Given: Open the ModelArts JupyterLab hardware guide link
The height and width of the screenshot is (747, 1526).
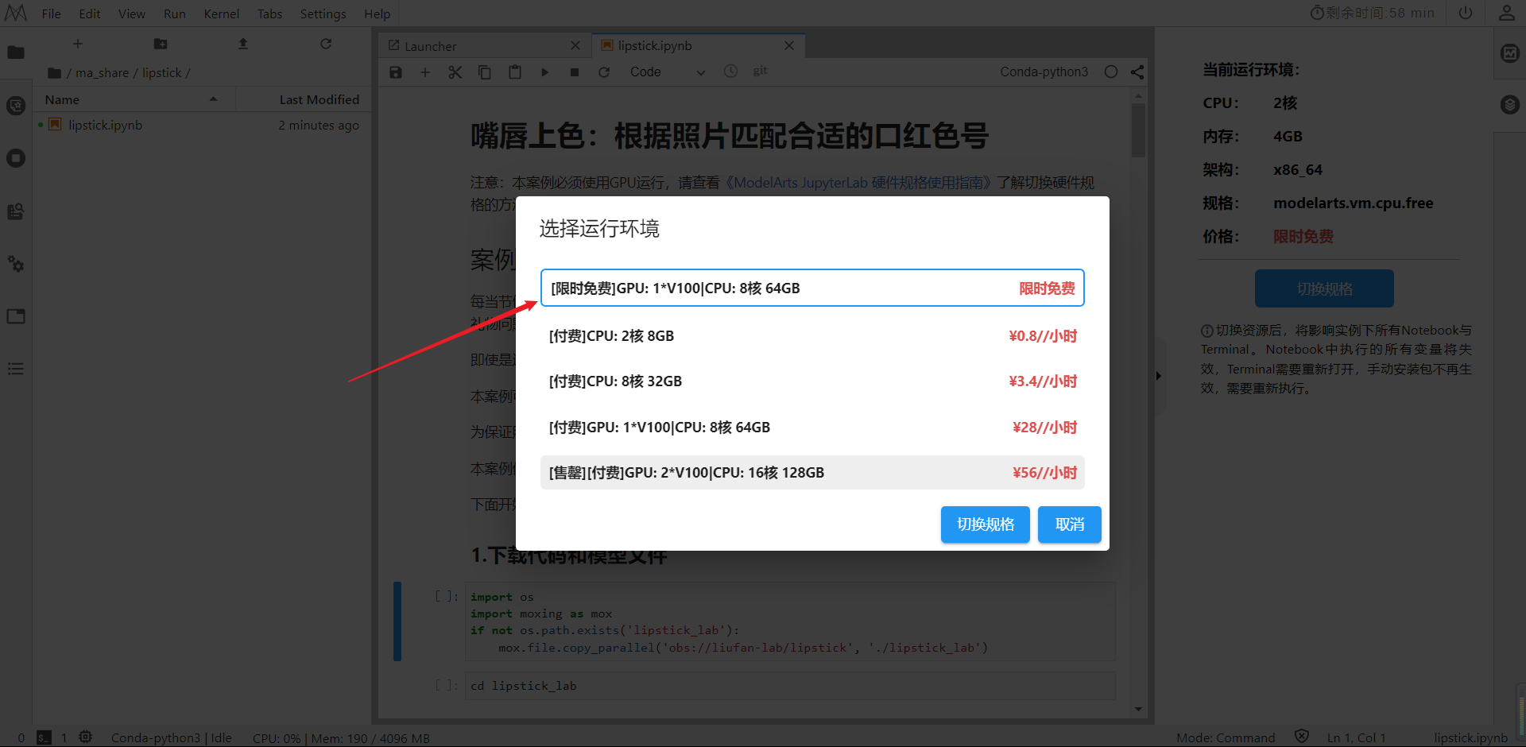Looking at the screenshot, I should tap(859, 183).
